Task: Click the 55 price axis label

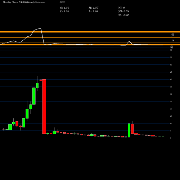Action: 171,57
